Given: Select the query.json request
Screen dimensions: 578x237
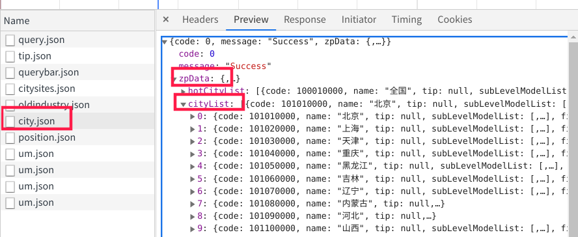Looking at the screenshot, I should pyautogui.click(x=77, y=40).
